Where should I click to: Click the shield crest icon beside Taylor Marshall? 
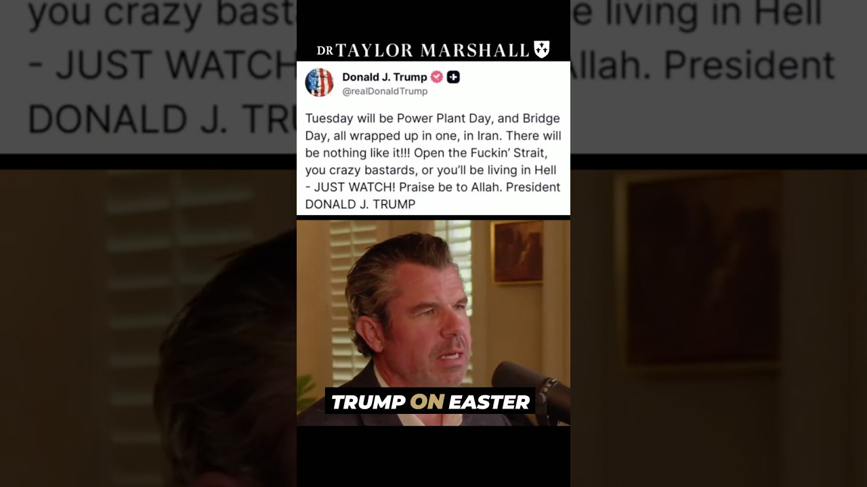click(x=542, y=49)
